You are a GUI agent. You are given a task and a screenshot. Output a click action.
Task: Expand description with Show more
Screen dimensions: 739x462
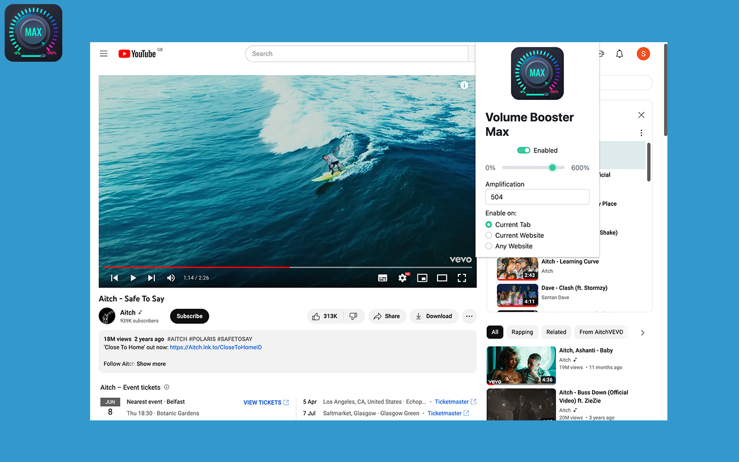[151, 364]
